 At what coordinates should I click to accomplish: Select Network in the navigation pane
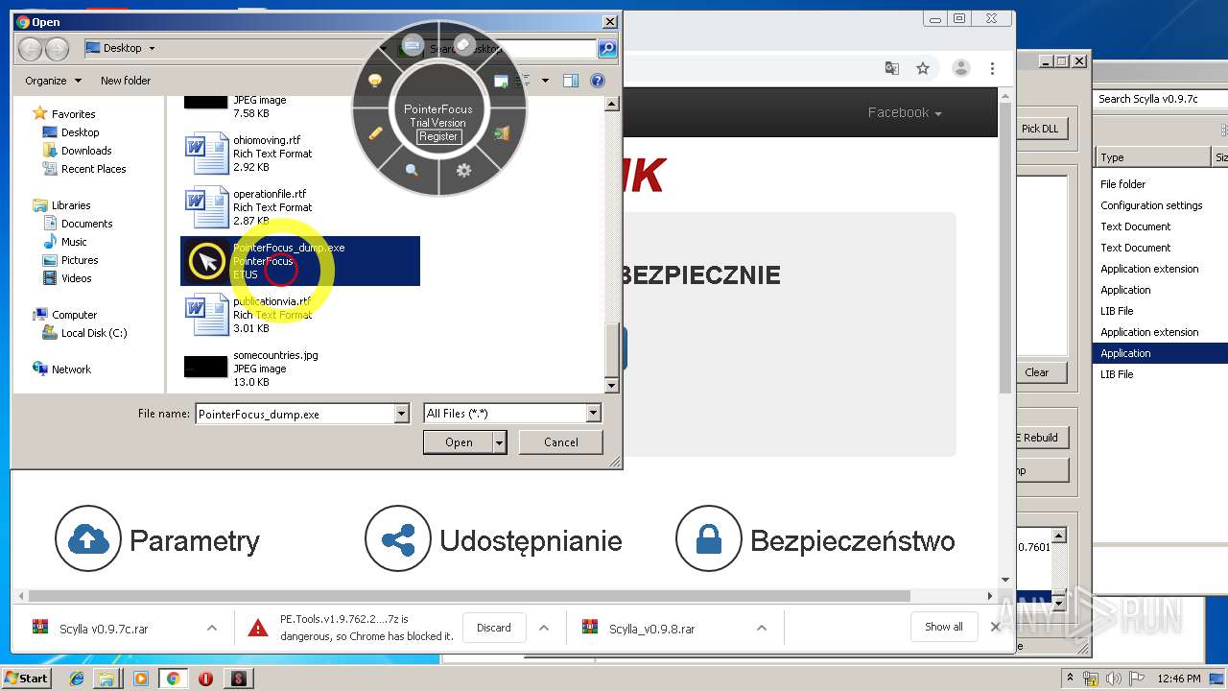71,369
